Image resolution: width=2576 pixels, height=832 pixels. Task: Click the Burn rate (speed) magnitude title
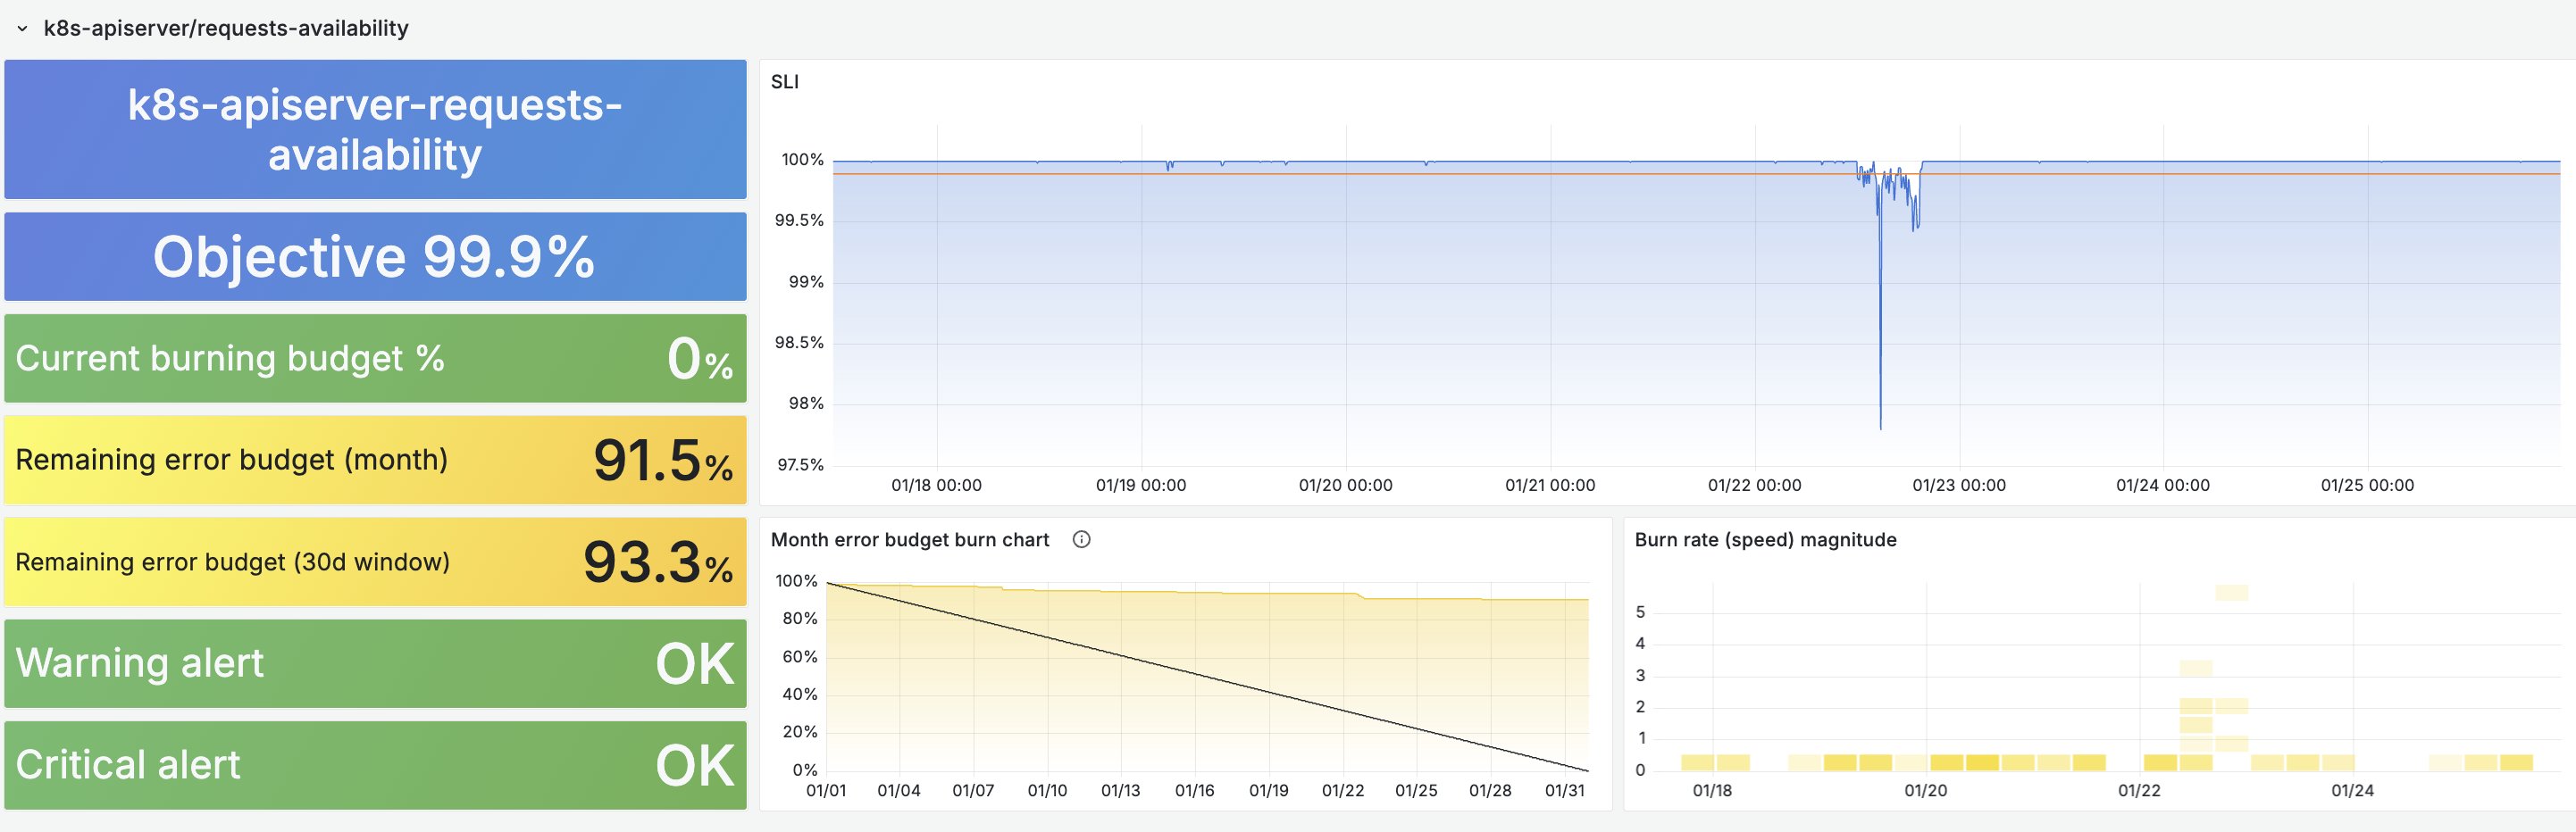[1765, 540]
